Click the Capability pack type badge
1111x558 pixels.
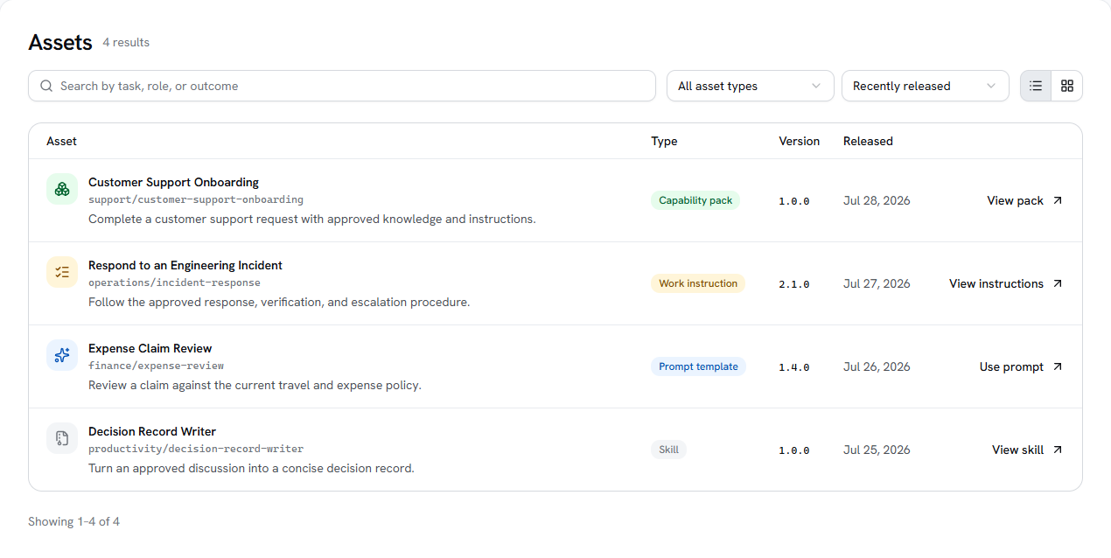[x=695, y=200]
